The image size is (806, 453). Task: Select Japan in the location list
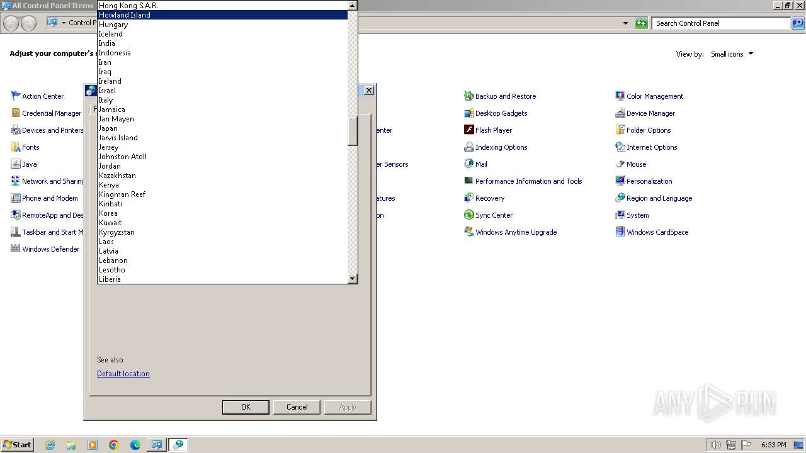(x=222, y=128)
